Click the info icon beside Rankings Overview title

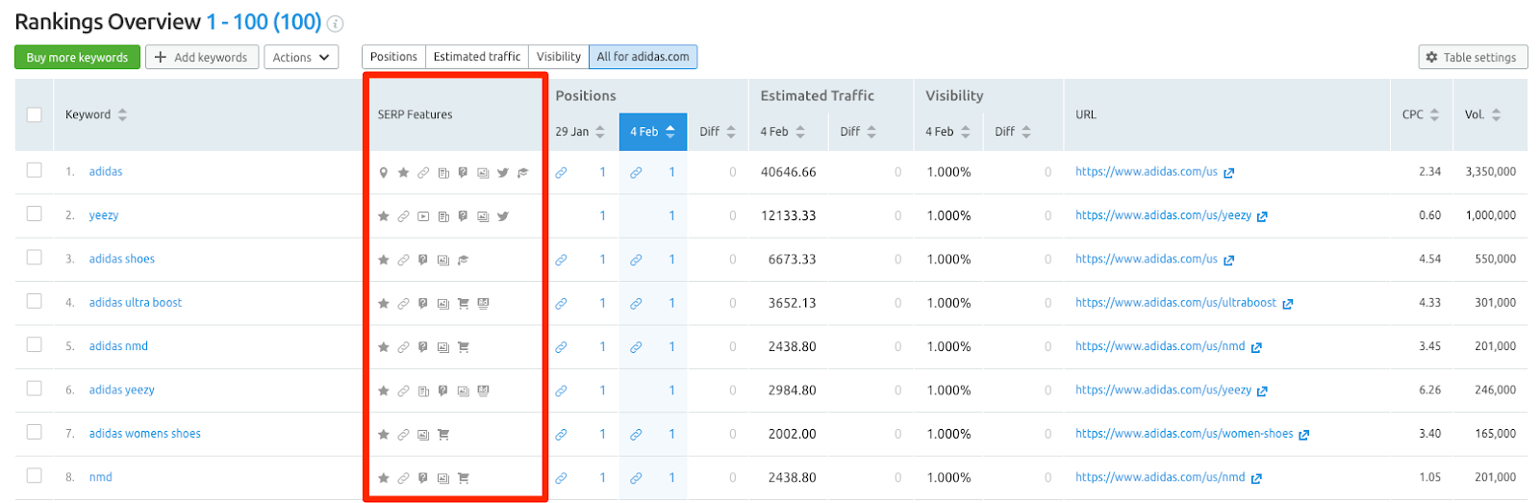(x=336, y=24)
